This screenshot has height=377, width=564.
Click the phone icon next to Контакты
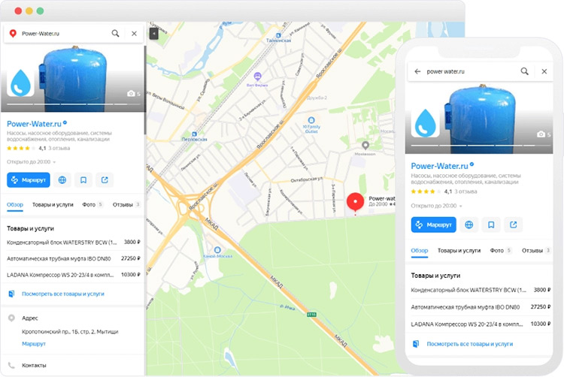pyautogui.click(x=11, y=365)
